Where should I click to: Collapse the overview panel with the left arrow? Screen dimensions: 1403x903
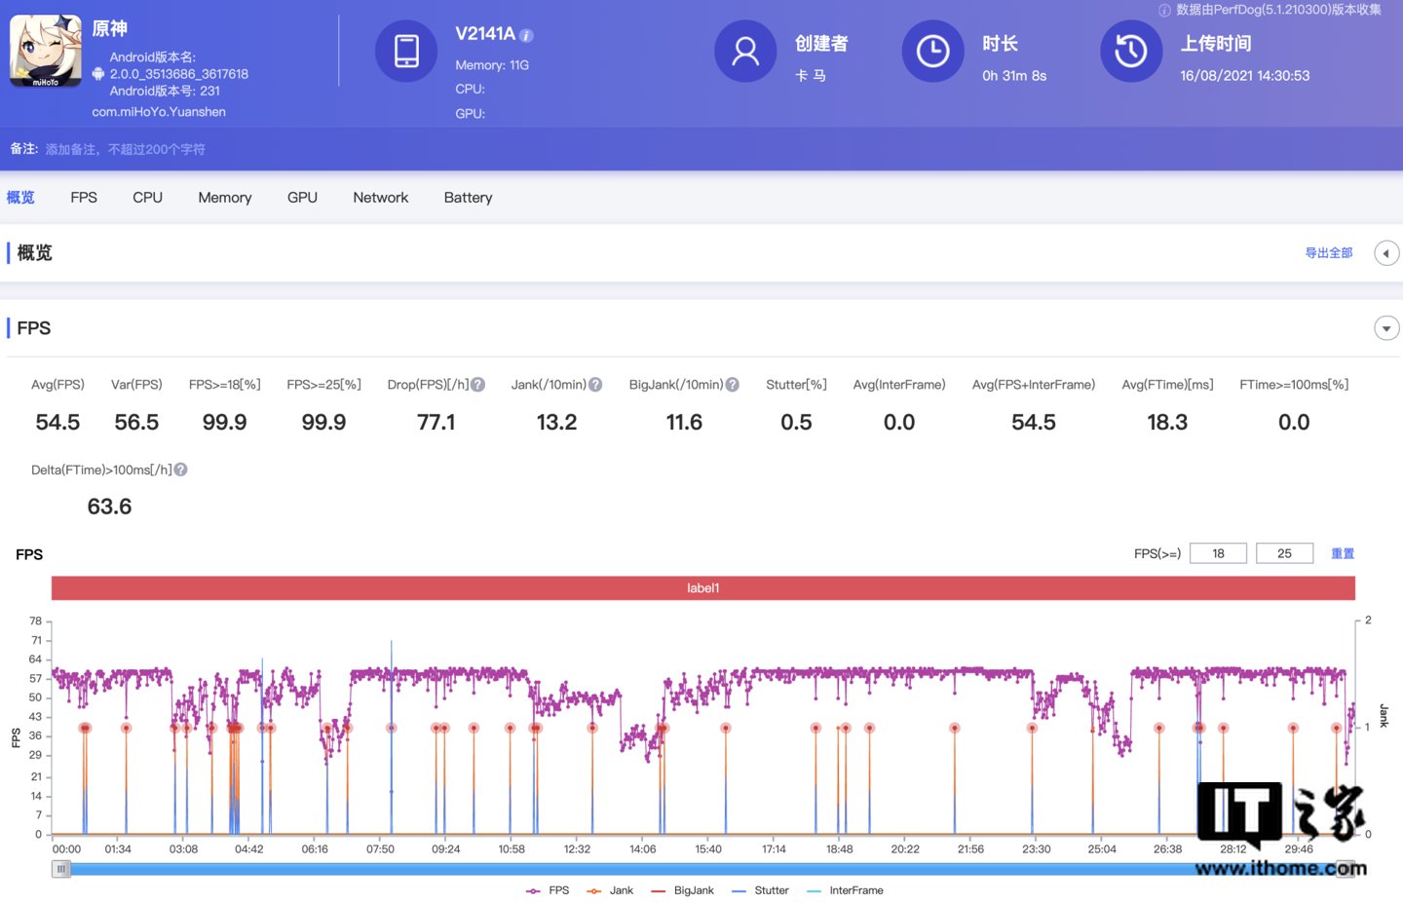click(x=1386, y=253)
